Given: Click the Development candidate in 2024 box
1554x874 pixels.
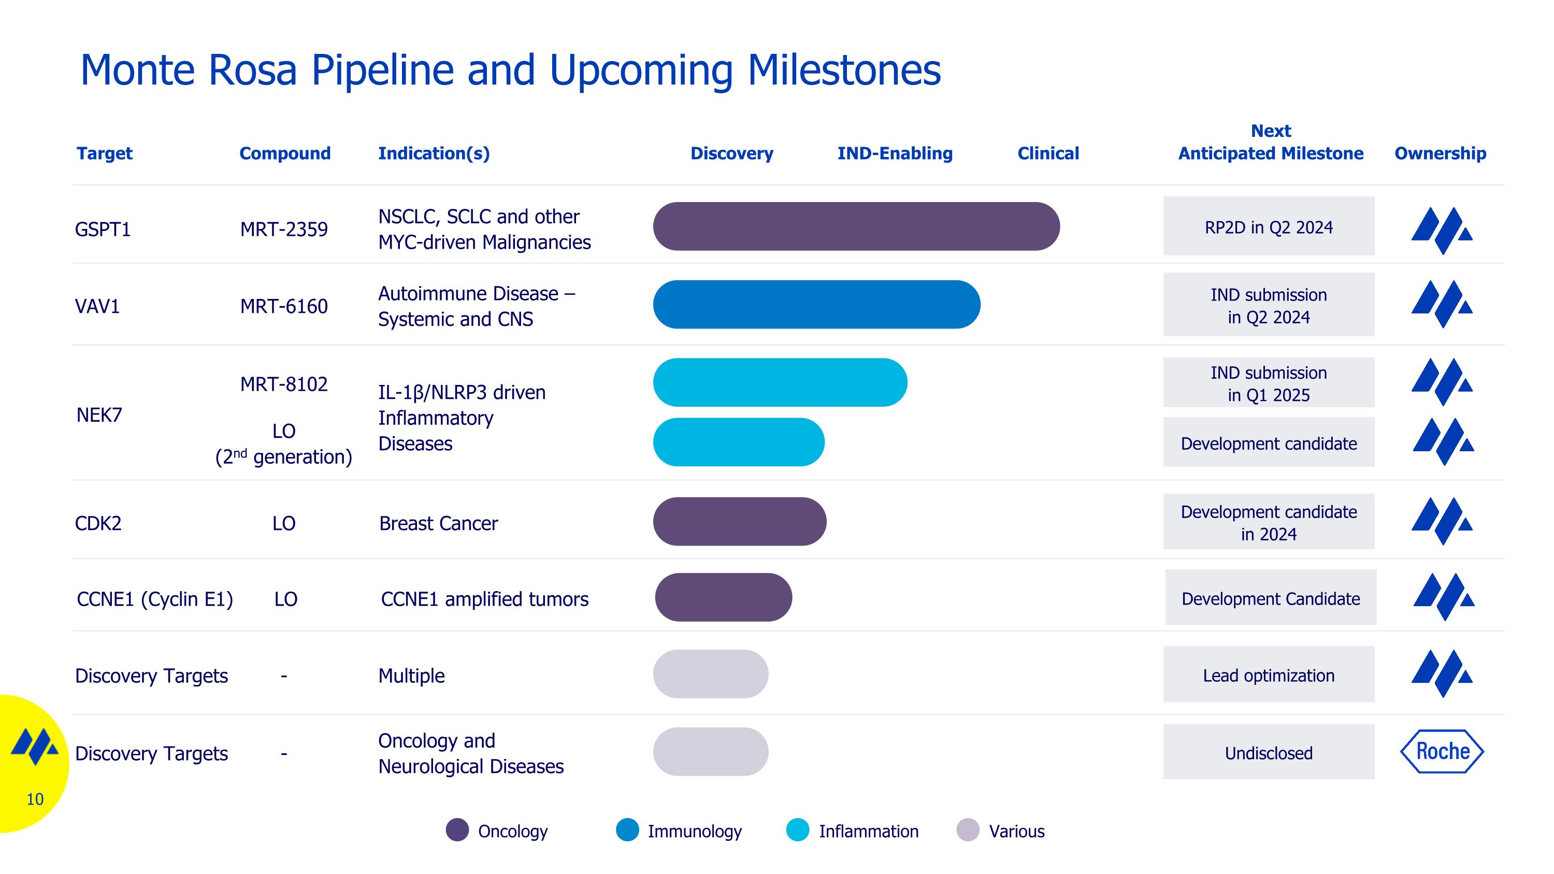Looking at the screenshot, I should point(1268,522).
